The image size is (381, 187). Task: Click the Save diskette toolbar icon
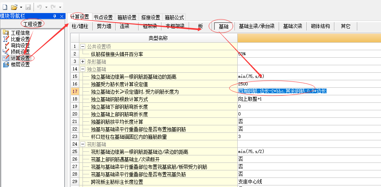(x=28, y=7)
